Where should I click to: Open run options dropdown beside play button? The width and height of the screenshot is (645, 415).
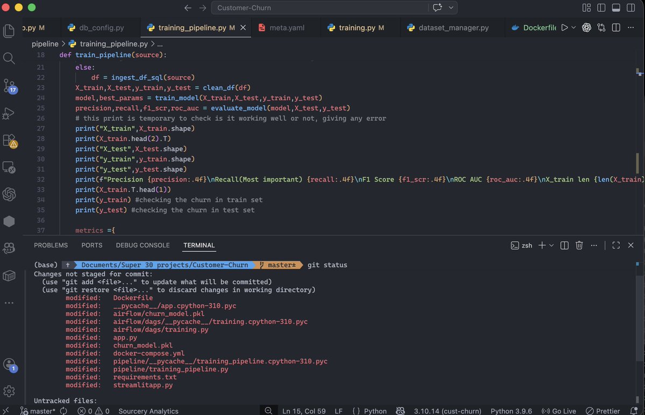pos(573,27)
